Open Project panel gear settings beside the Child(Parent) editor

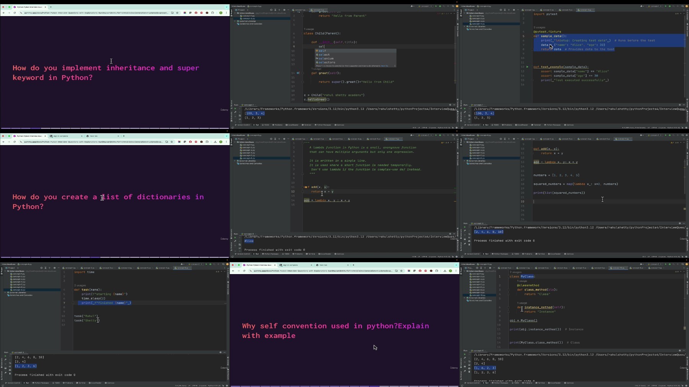pos(284,10)
